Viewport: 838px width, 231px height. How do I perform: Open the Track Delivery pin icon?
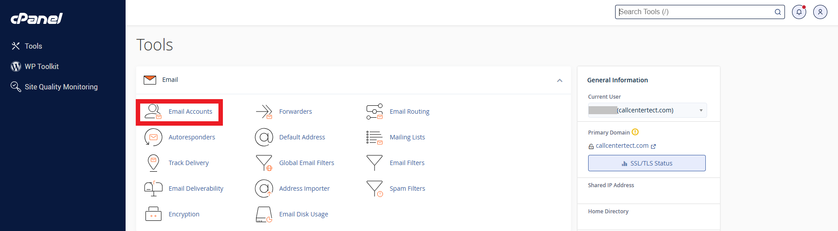153,163
